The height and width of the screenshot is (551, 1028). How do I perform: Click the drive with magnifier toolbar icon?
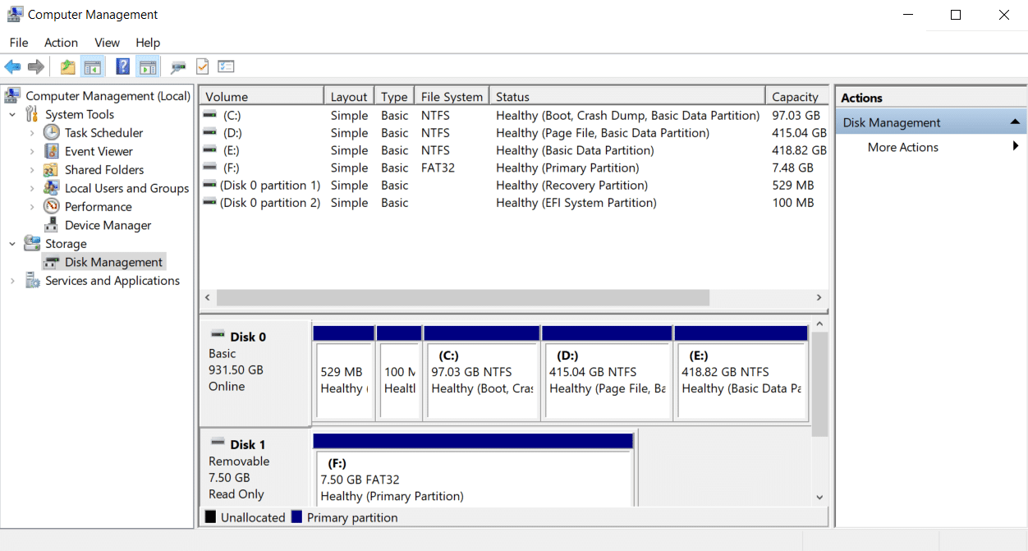click(178, 67)
